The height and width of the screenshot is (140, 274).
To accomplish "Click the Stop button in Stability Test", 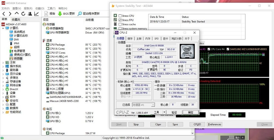I will [x=136, y=125].
